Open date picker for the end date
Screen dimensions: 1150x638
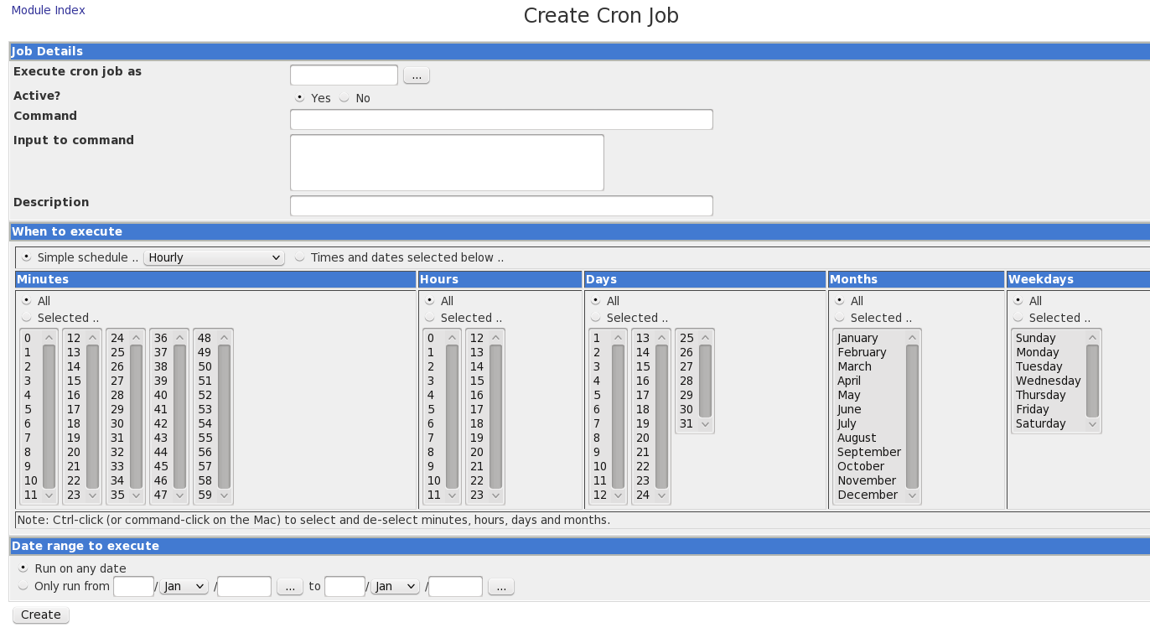click(500, 587)
